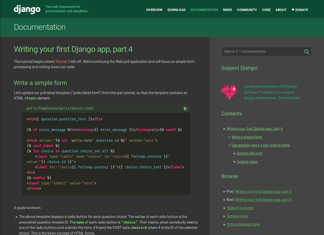Click the pink pixel heart image
The height and width of the screenshot is (235, 324).
pos(230,92)
